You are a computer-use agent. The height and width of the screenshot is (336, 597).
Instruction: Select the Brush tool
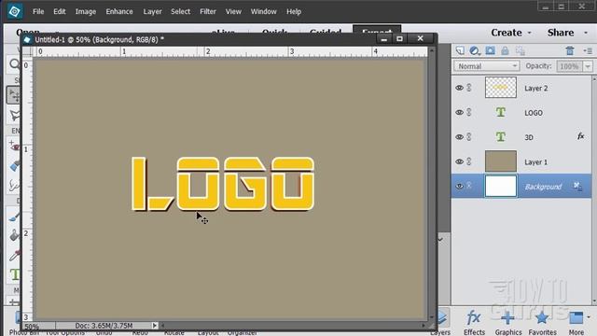pyautogui.click(x=14, y=217)
